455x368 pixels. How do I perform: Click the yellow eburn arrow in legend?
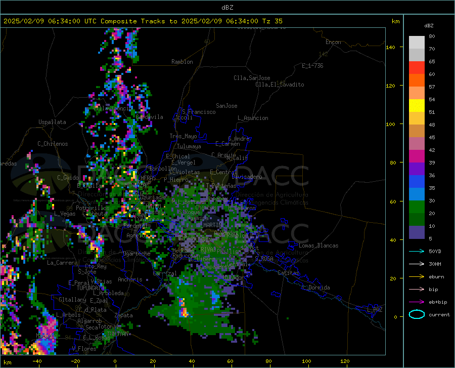(417, 276)
